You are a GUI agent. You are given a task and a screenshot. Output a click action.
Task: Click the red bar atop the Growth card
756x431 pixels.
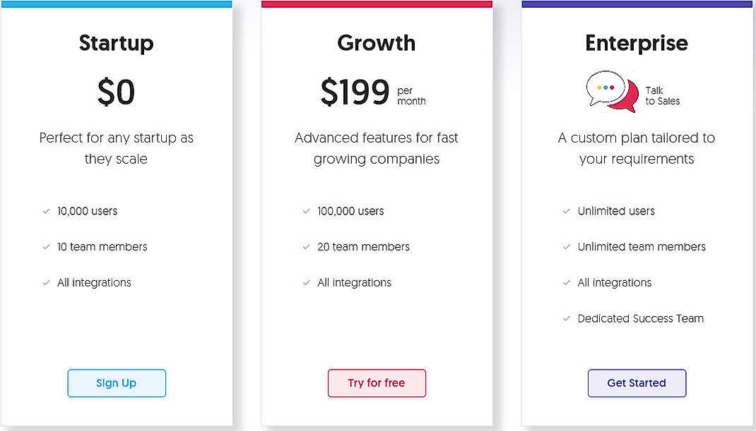(376, 4)
